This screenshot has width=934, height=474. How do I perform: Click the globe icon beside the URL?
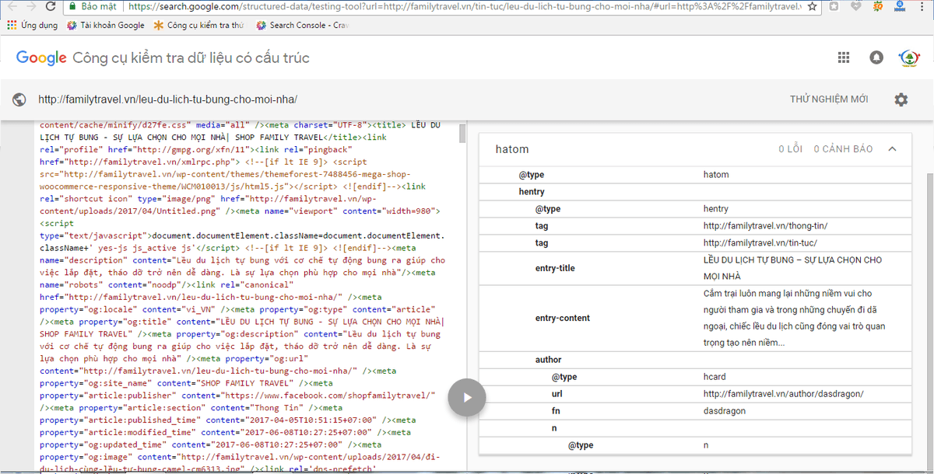(x=20, y=99)
